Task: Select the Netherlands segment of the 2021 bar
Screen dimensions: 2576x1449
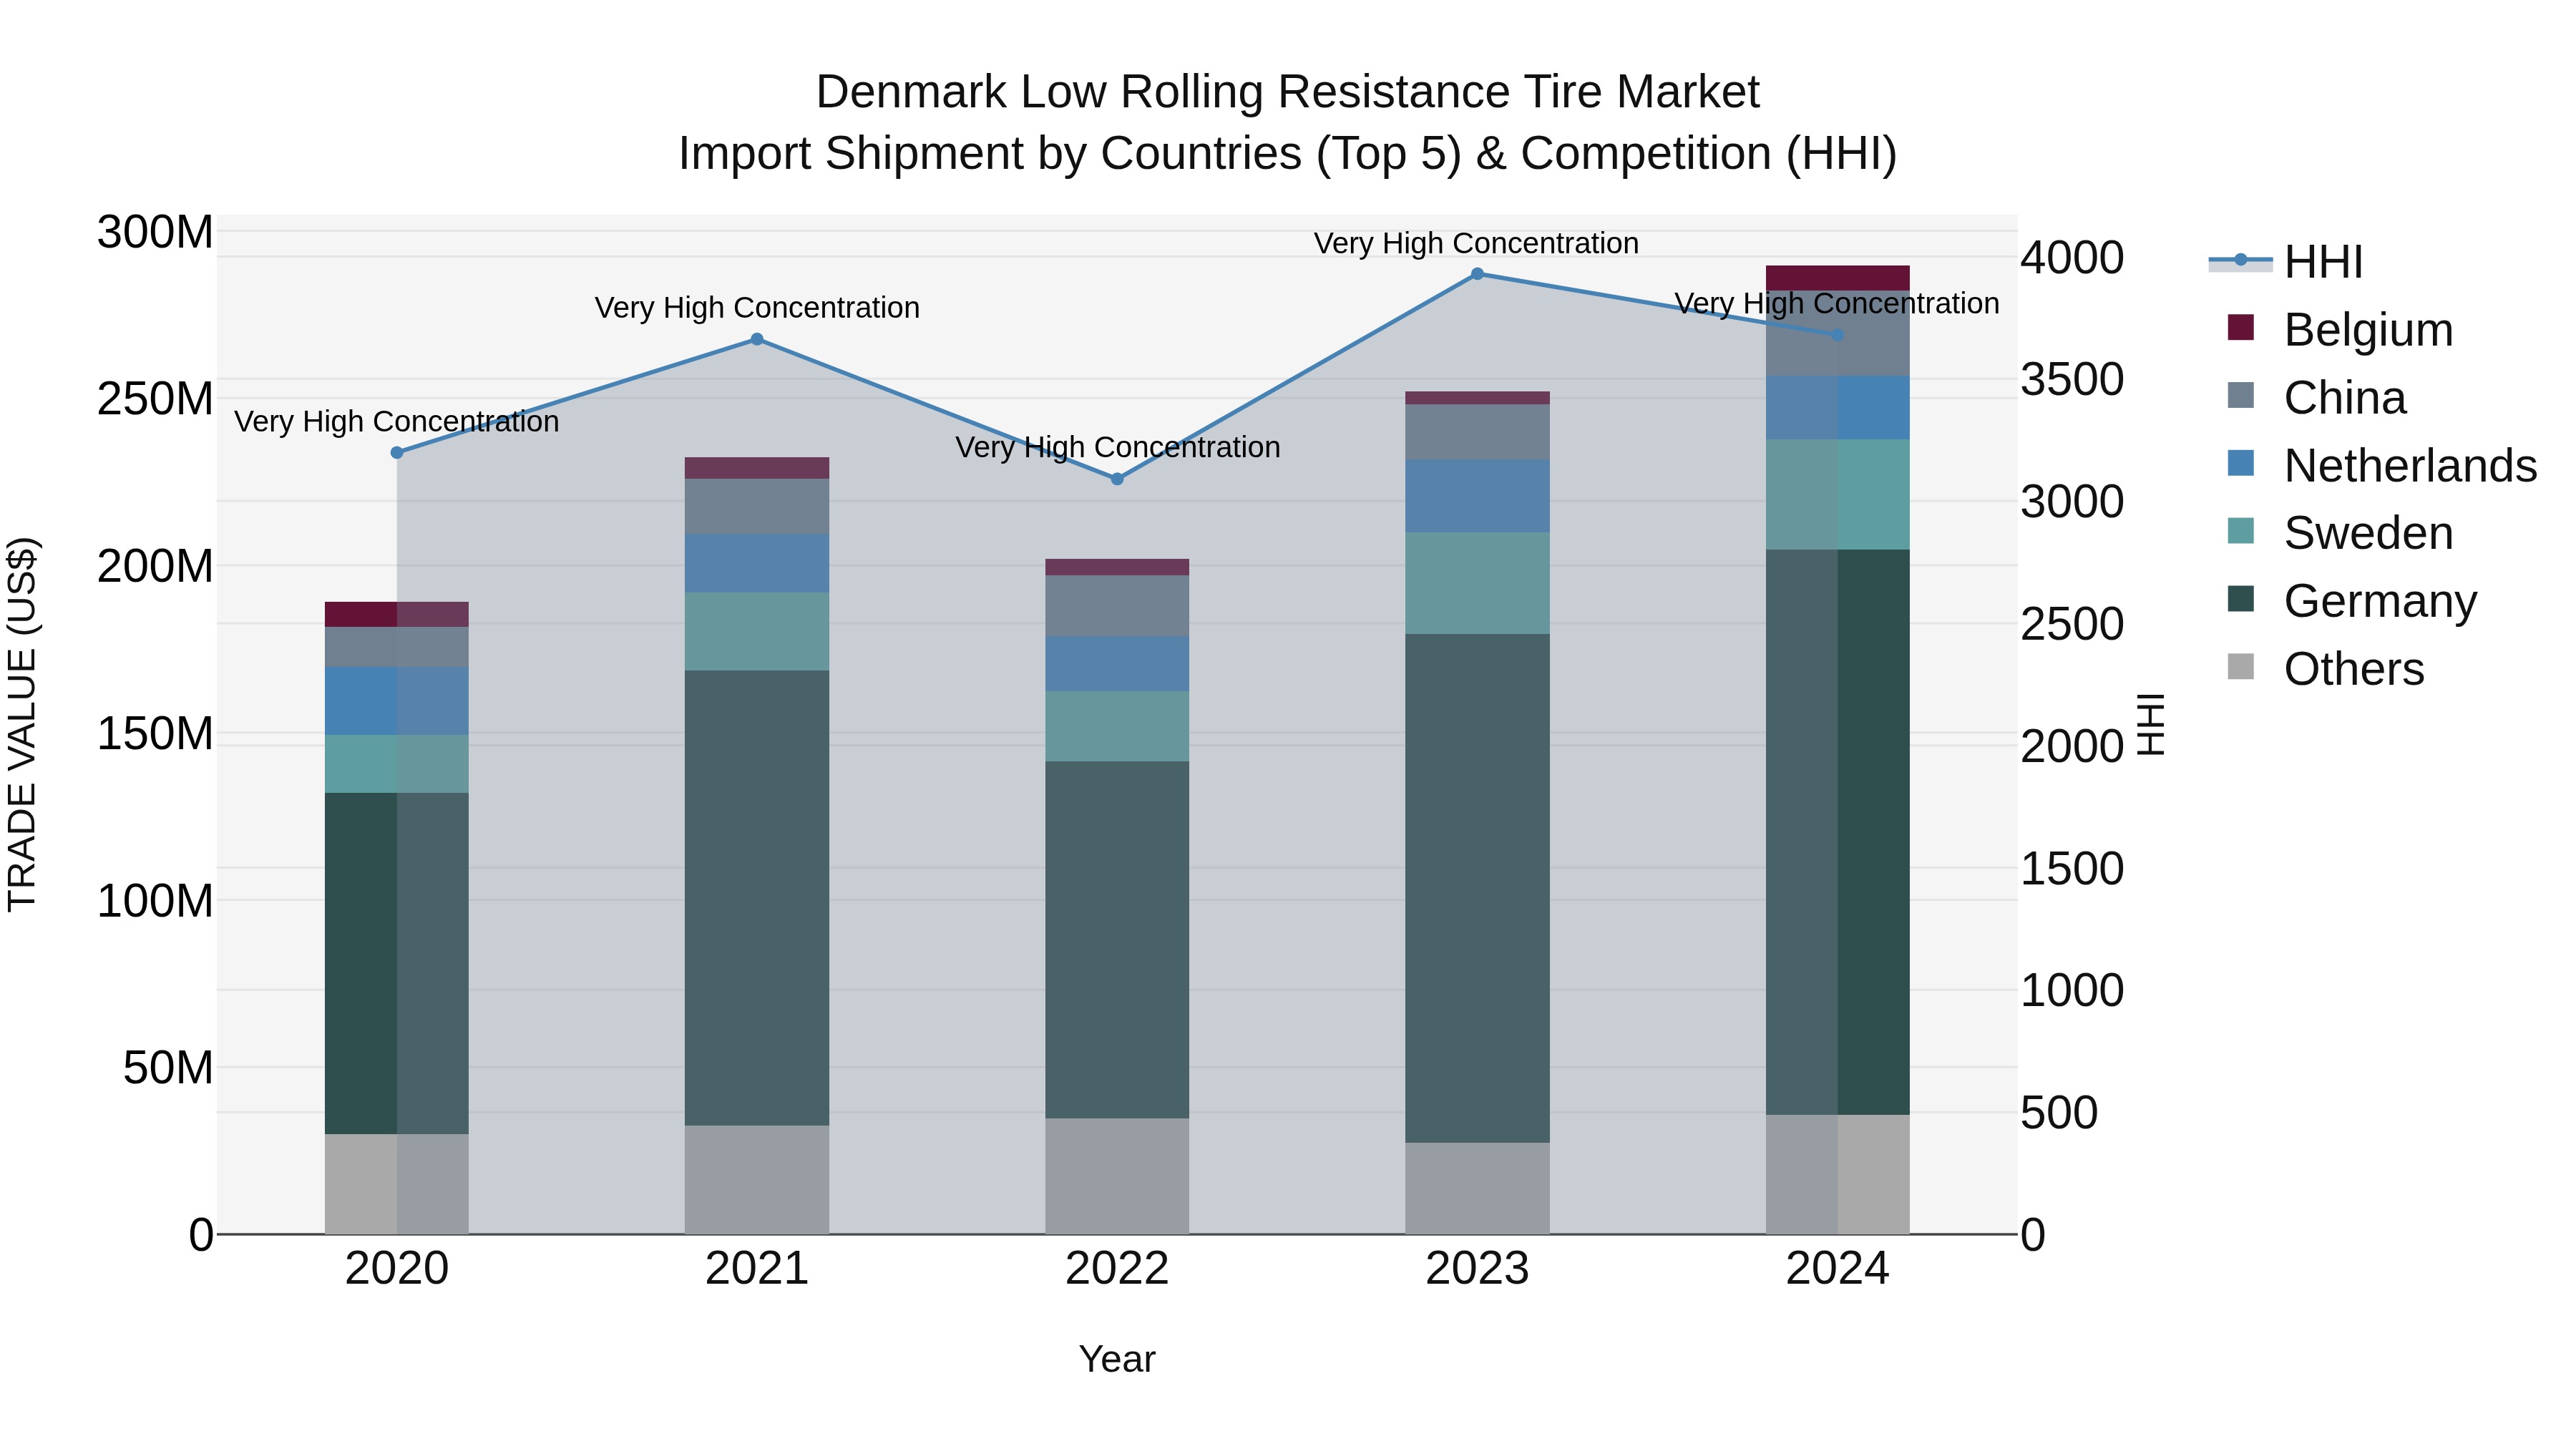Action: point(757,563)
